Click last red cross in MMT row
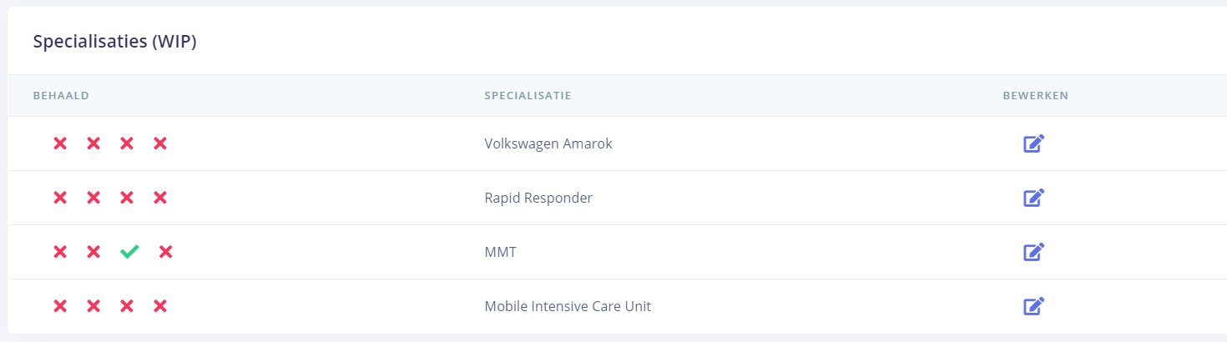The image size is (1227, 342). pyautogui.click(x=166, y=252)
